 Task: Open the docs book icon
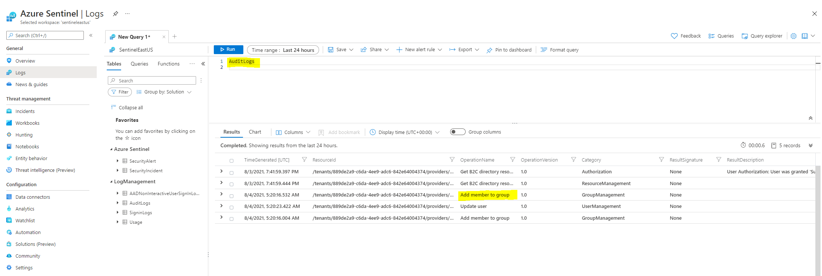pyautogui.click(x=805, y=36)
